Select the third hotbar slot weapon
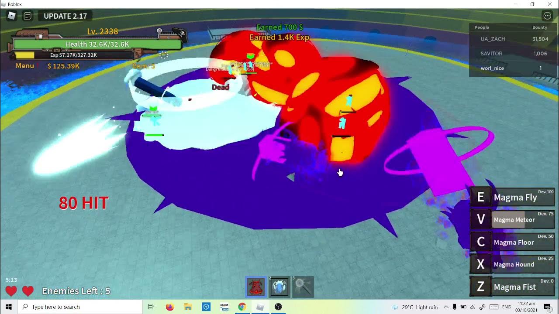Viewport: 559px width, 314px height. (x=303, y=287)
